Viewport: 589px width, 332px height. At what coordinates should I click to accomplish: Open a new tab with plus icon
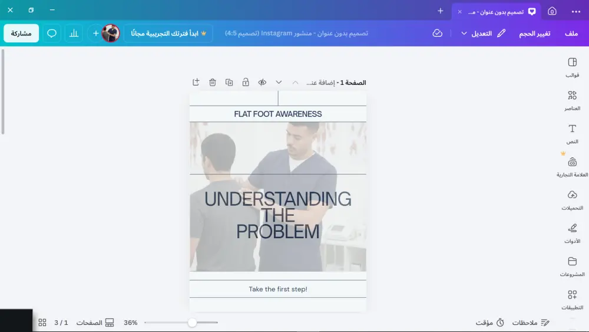440,11
